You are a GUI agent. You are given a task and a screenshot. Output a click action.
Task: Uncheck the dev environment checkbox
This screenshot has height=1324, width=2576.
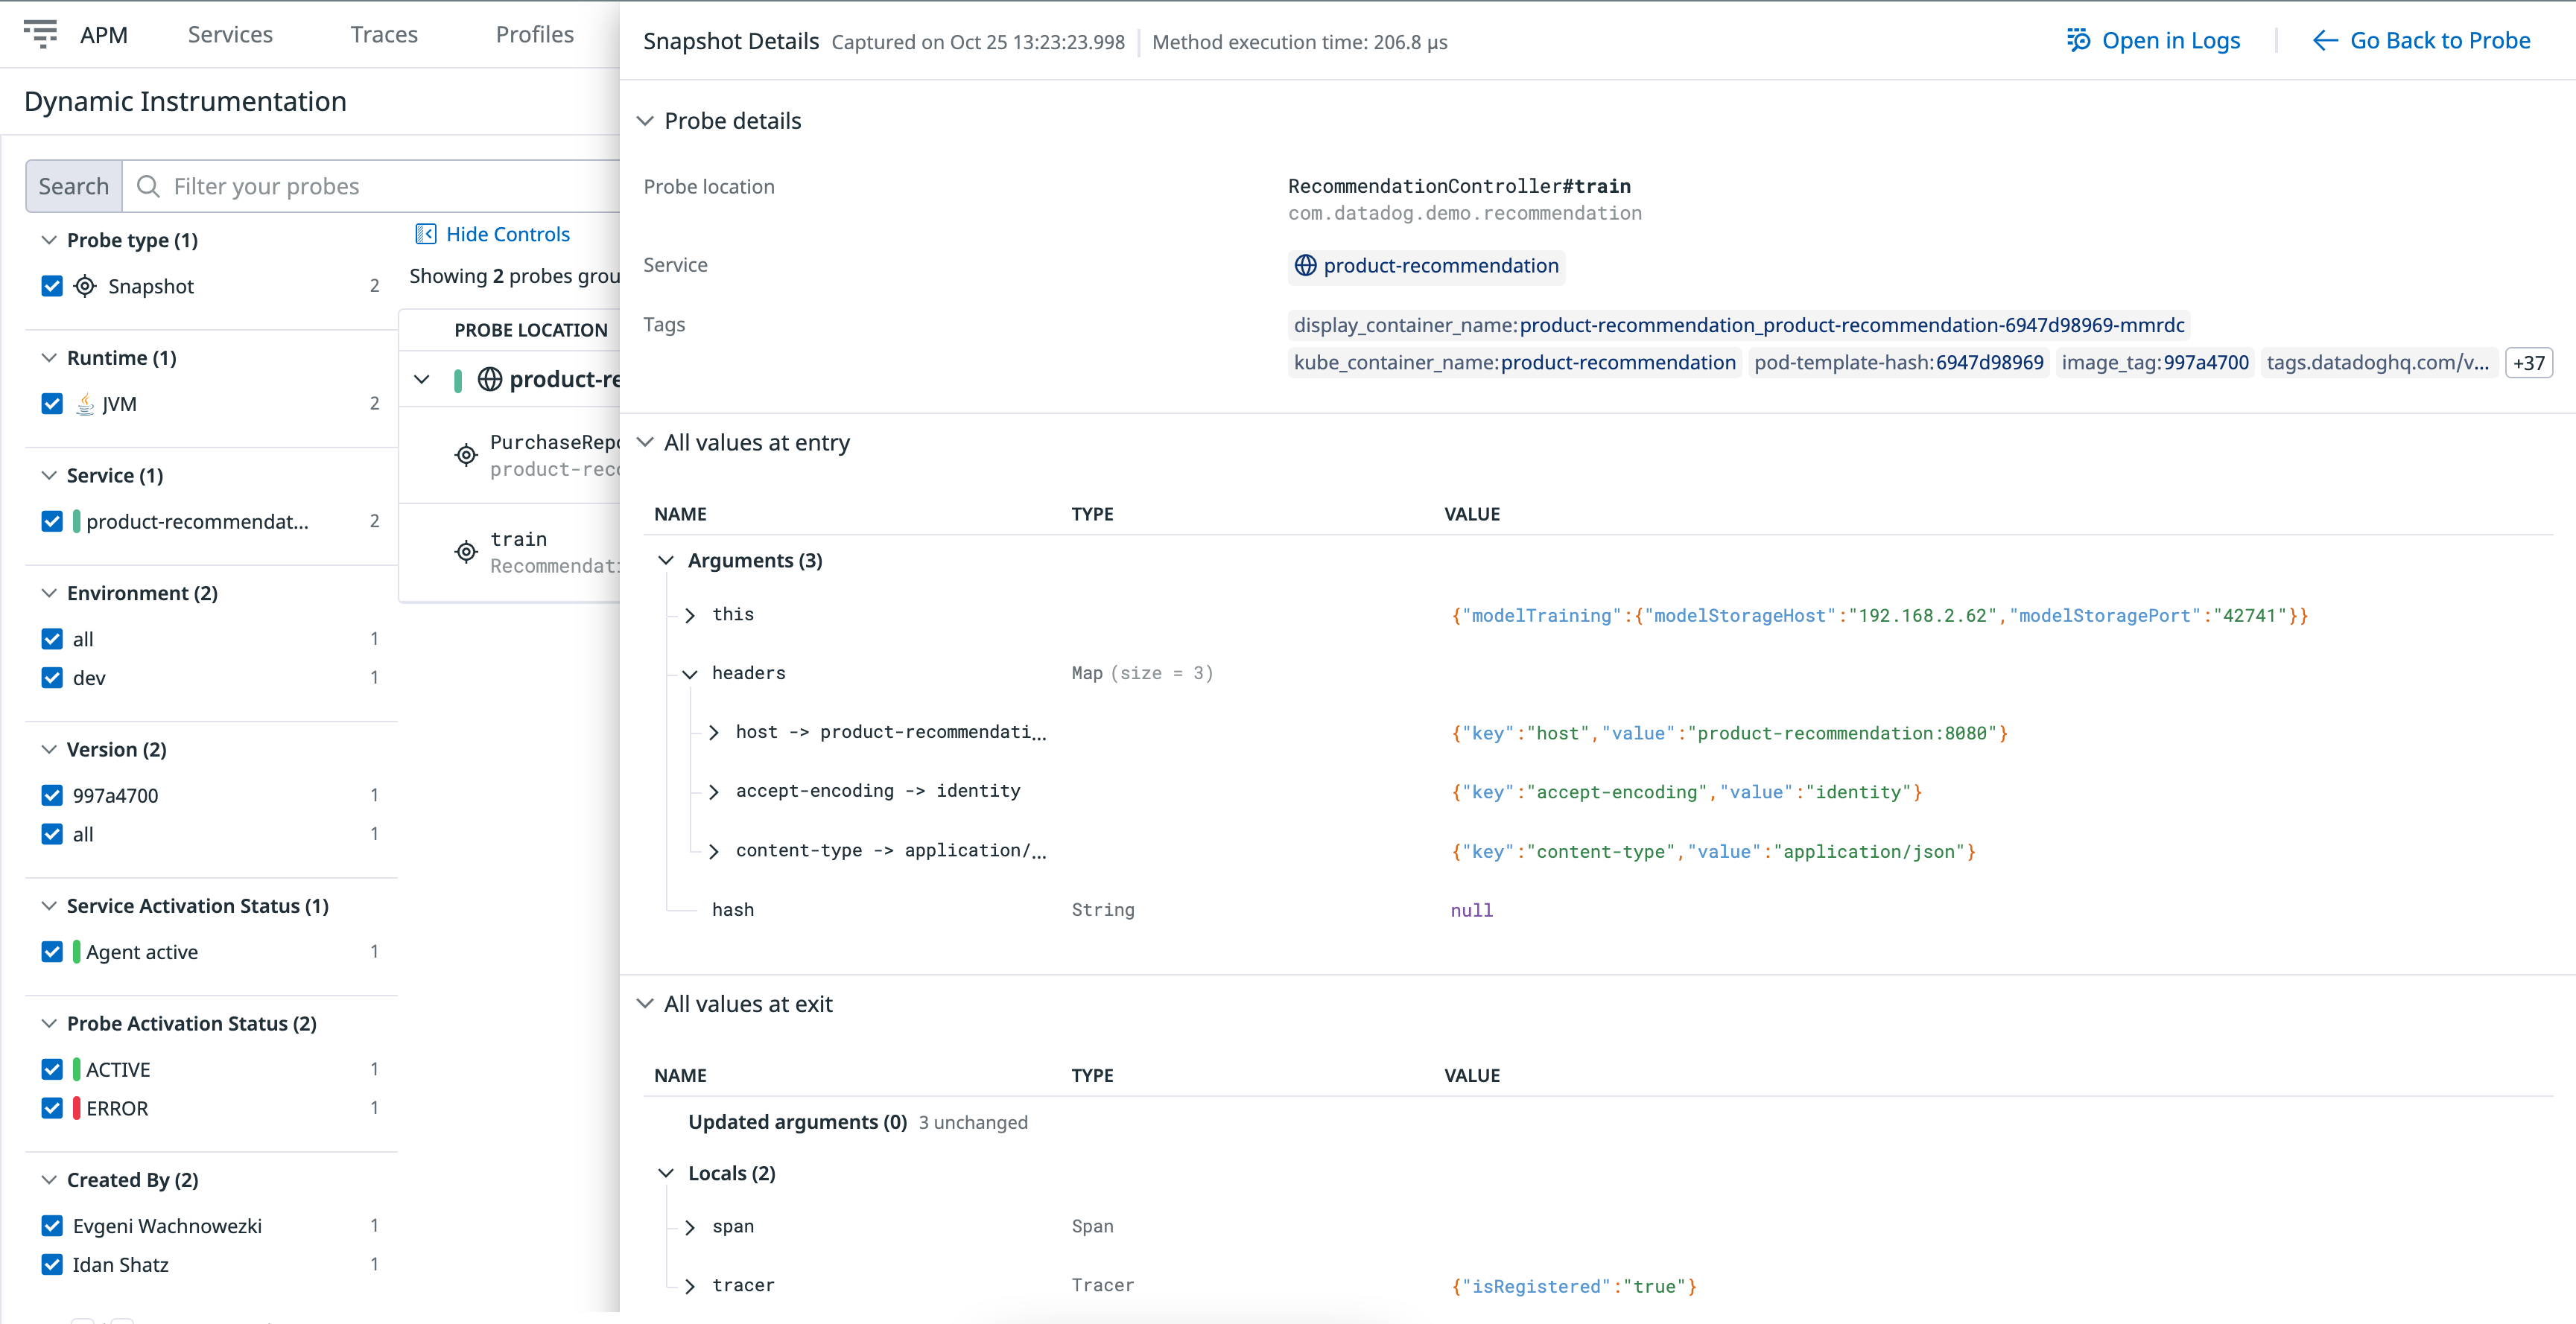tap(52, 678)
